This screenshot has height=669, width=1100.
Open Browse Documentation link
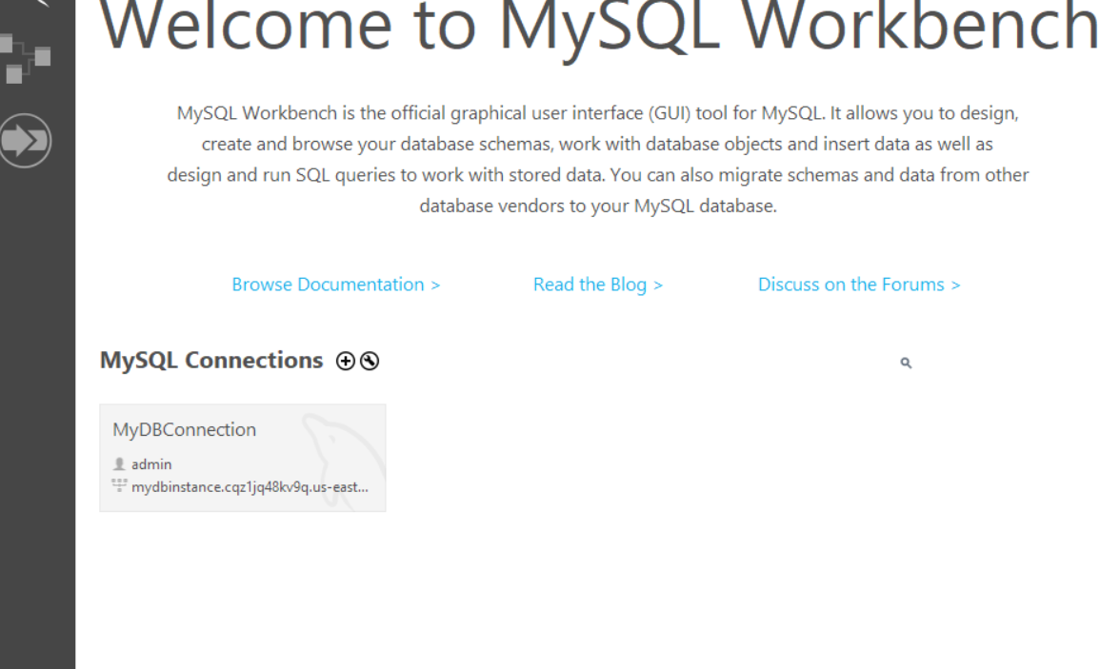[336, 285]
